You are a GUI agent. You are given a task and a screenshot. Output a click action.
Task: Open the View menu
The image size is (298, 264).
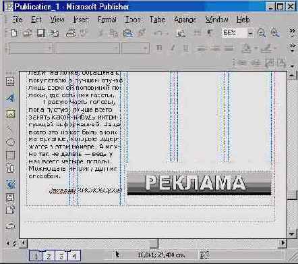tap(57, 20)
